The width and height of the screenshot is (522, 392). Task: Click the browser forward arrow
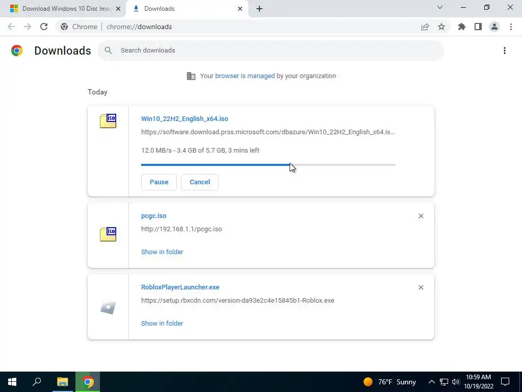pyautogui.click(x=28, y=27)
